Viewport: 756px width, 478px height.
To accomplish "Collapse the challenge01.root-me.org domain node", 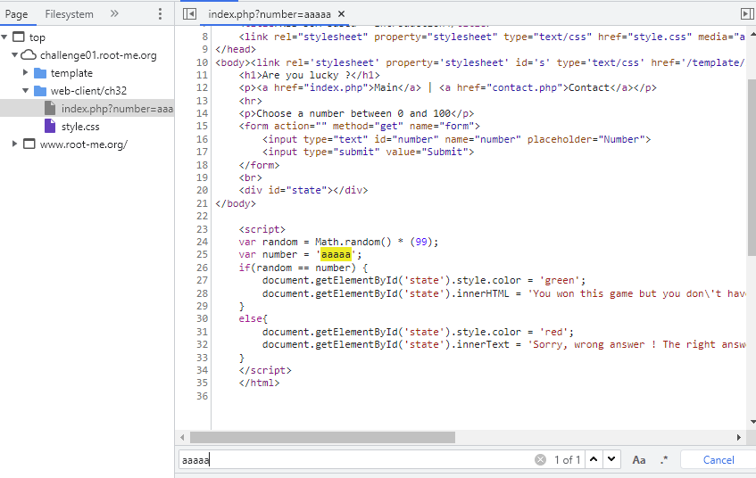I will pyautogui.click(x=14, y=55).
